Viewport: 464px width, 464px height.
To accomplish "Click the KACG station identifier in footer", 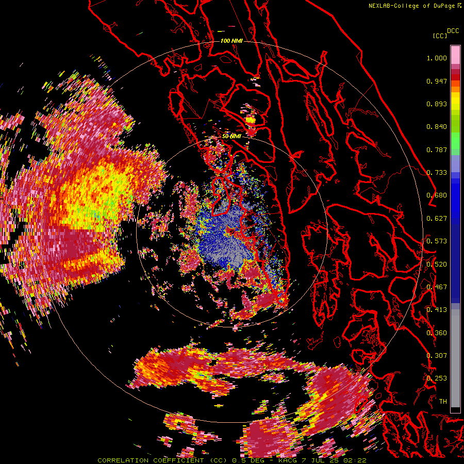I will click(288, 460).
